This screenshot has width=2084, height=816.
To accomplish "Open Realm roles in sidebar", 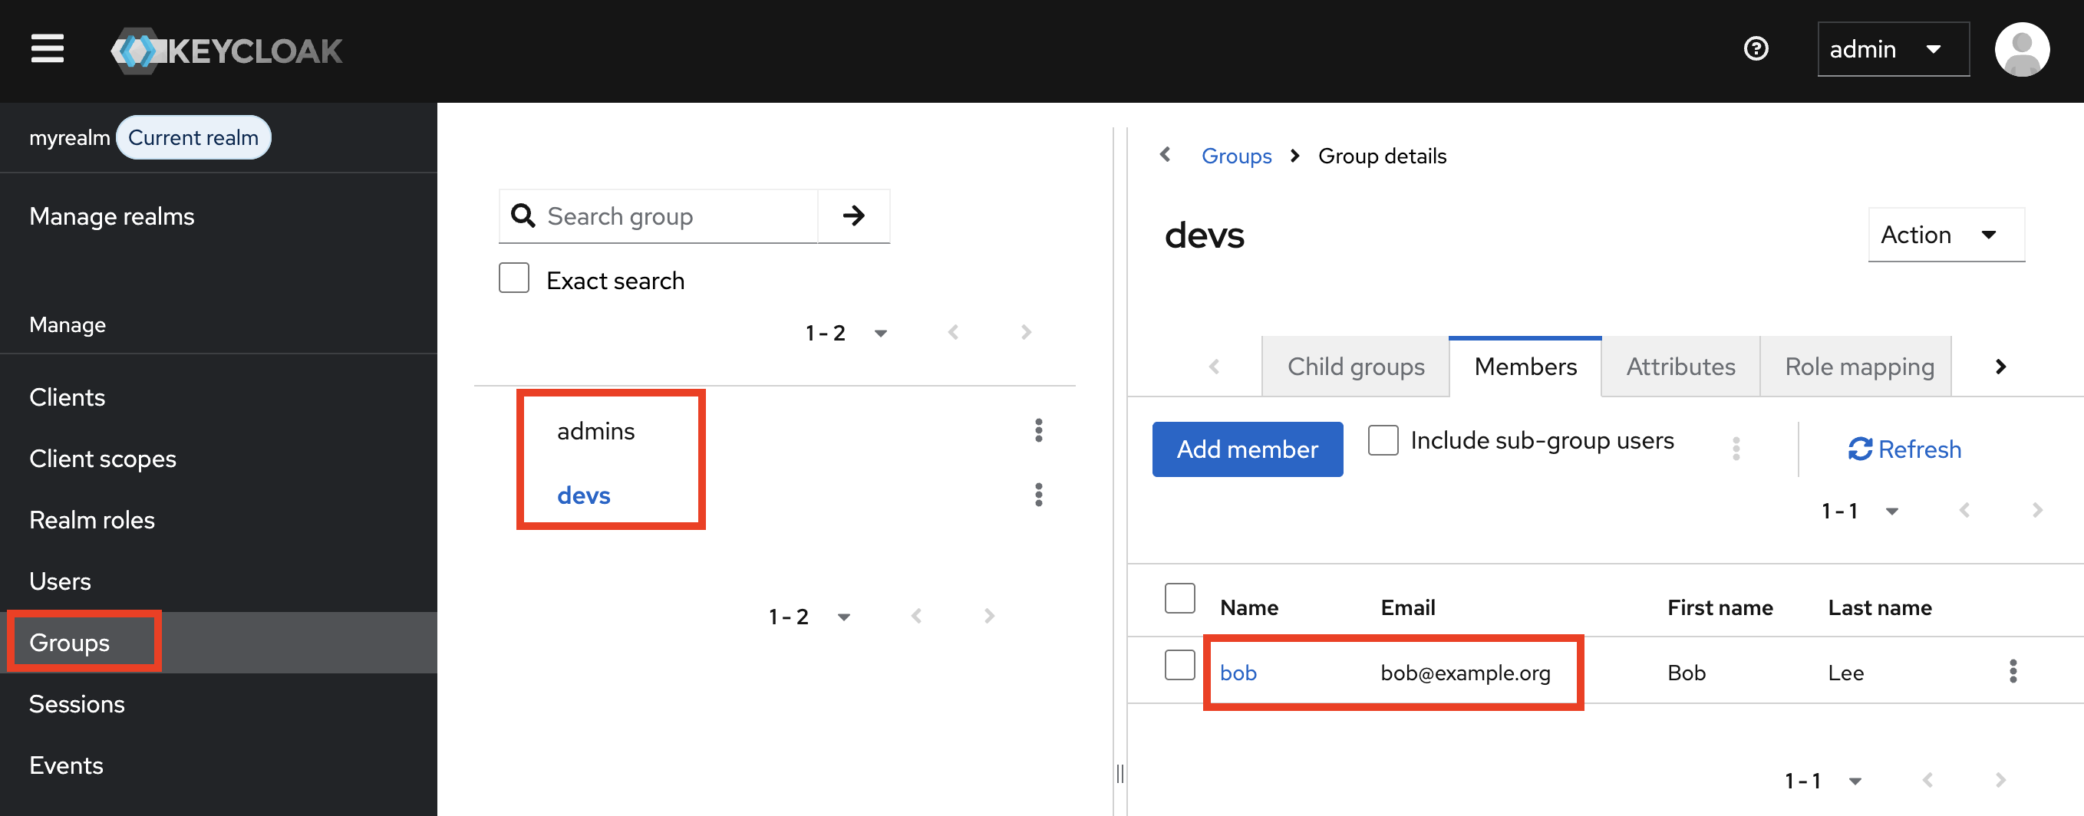I will click(219, 520).
